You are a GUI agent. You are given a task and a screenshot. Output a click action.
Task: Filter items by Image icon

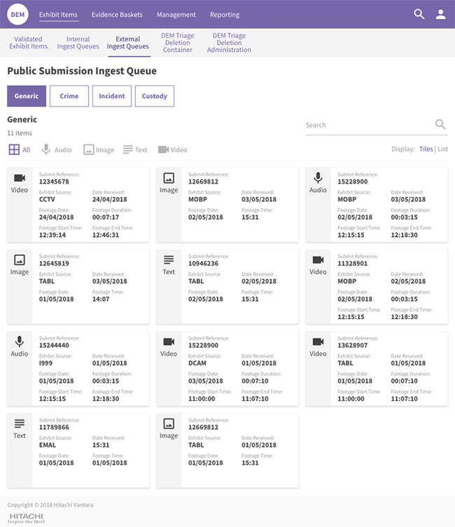[89, 150]
